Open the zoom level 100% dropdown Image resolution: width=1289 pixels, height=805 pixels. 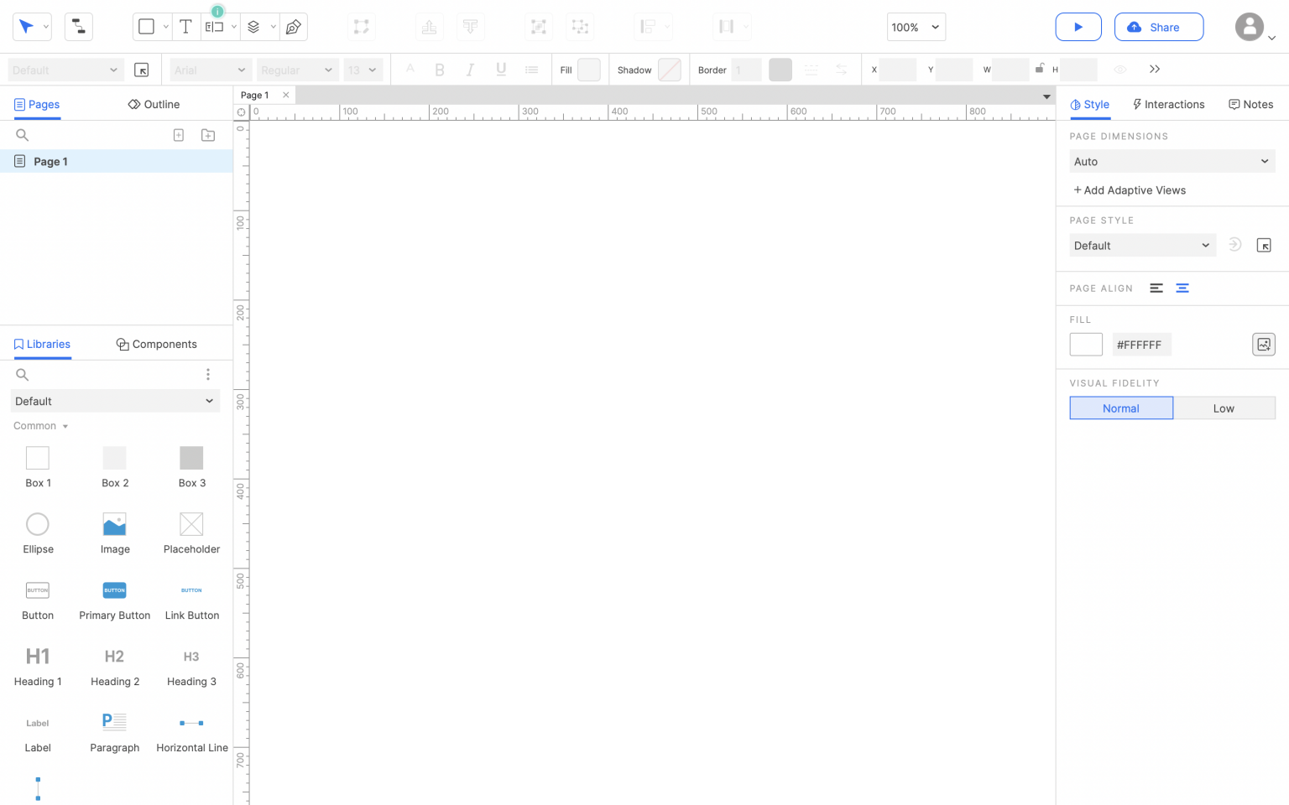click(x=916, y=27)
